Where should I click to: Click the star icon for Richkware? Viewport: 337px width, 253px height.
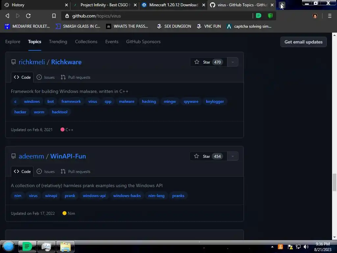click(x=197, y=62)
